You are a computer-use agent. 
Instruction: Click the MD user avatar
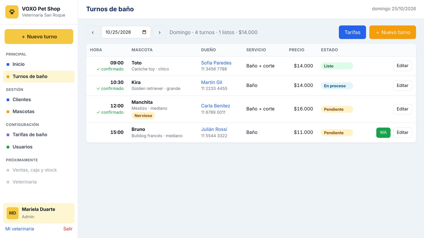coord(12,213)
